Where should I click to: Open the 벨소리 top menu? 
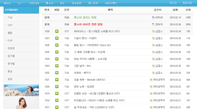click(x=49, y=3)
